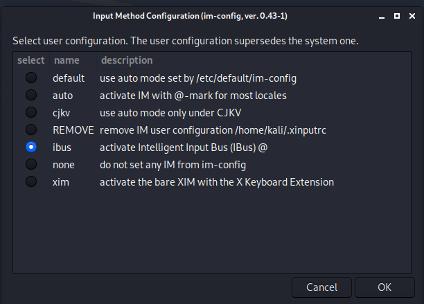Click the 'name' column header
Image resolution: width=424 pixels, height=304 pixels.
tap(67, 61)
